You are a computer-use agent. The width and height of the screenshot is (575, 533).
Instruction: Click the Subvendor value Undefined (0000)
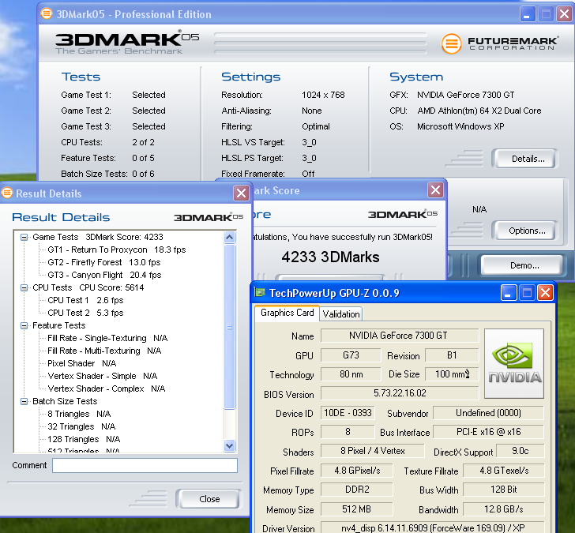pos(488,413)
